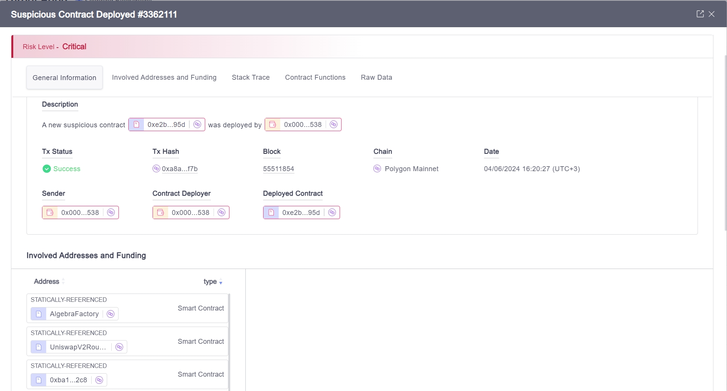Sort table by type column arrow

[x=220, y=282]
